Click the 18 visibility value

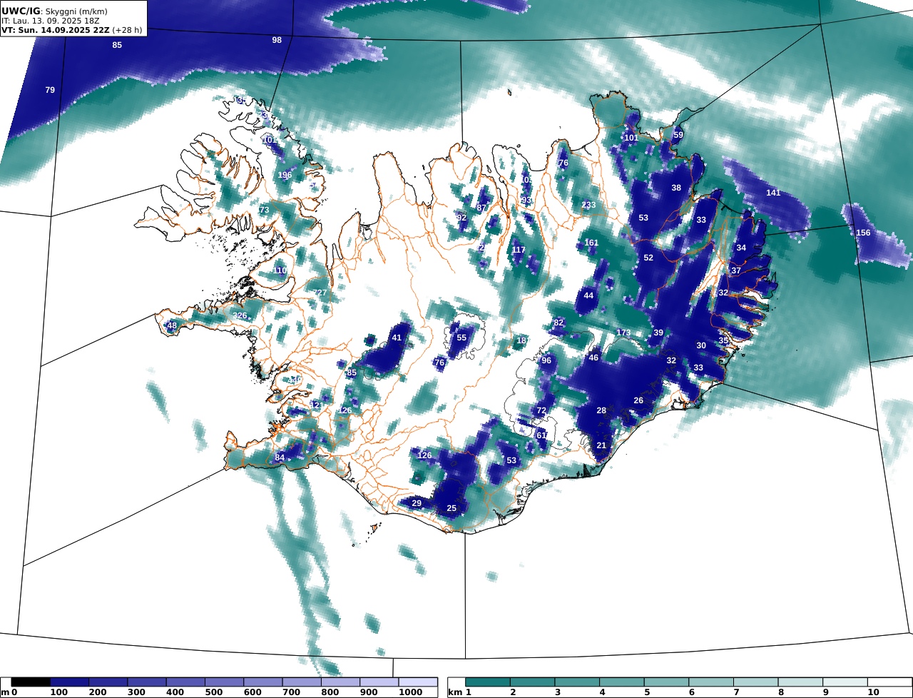pyautogui.click(x=521, y=340)
